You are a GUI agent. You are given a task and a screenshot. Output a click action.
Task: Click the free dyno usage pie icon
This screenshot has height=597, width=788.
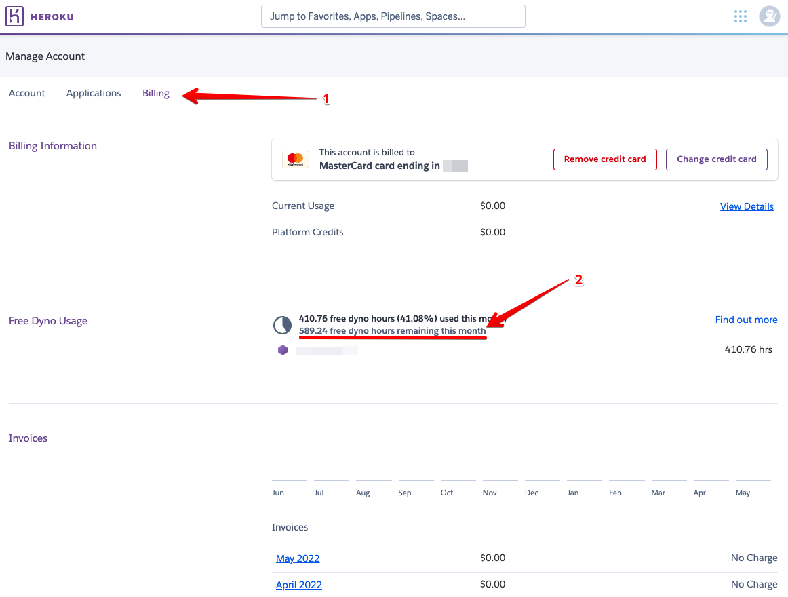point(282,325)
